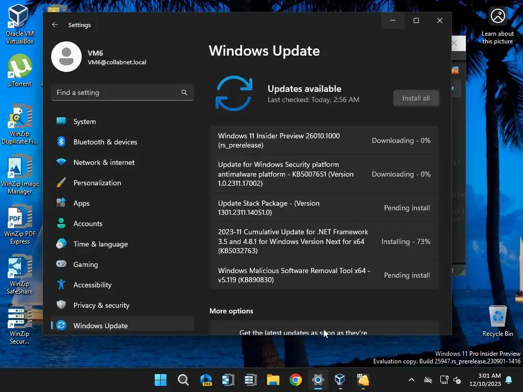Image resolution: width=523 pixels, height=392 pixels.
Task: Select the Personalization category
Action: 123,182
